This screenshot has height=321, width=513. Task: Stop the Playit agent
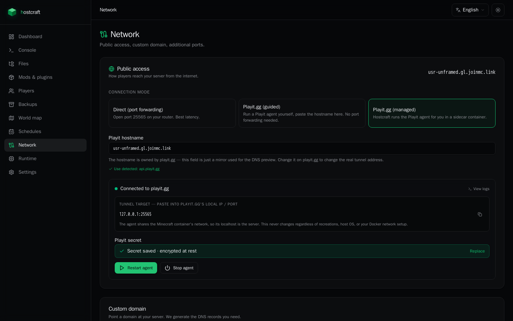point(179,268)
